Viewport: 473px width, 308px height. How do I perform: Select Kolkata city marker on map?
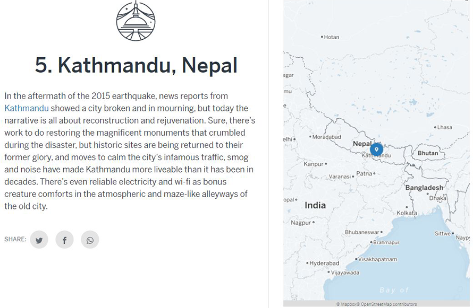(x=407, y=207)
